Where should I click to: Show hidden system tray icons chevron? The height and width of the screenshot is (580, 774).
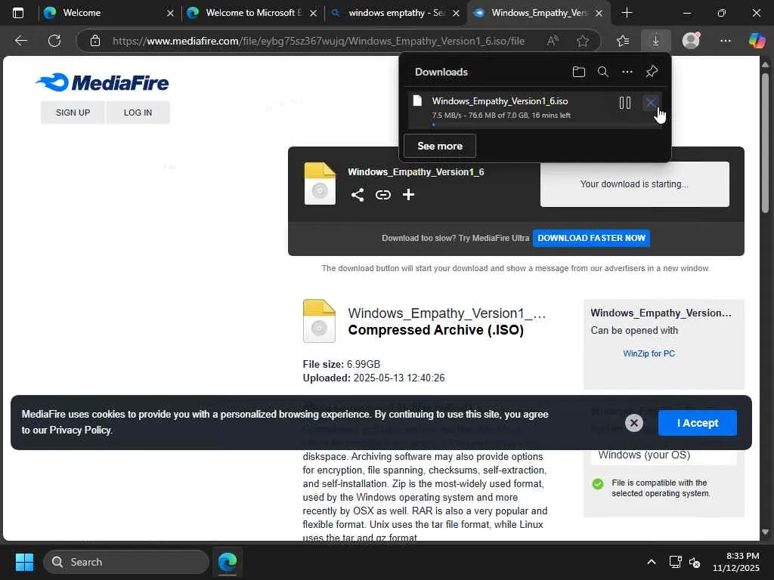tap(652, 562)
